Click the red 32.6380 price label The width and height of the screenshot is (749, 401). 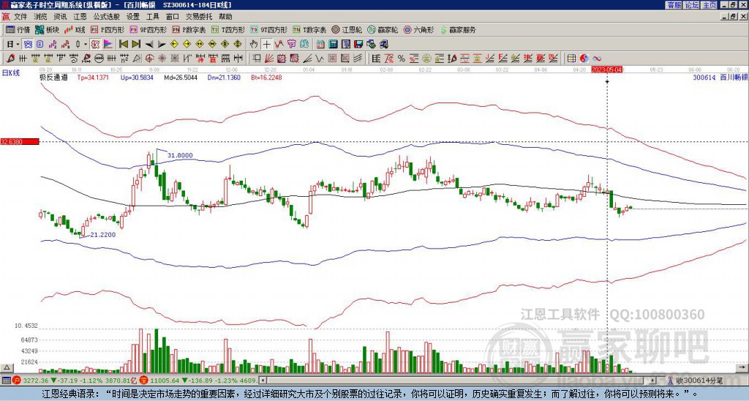click(x=19, y=141)
